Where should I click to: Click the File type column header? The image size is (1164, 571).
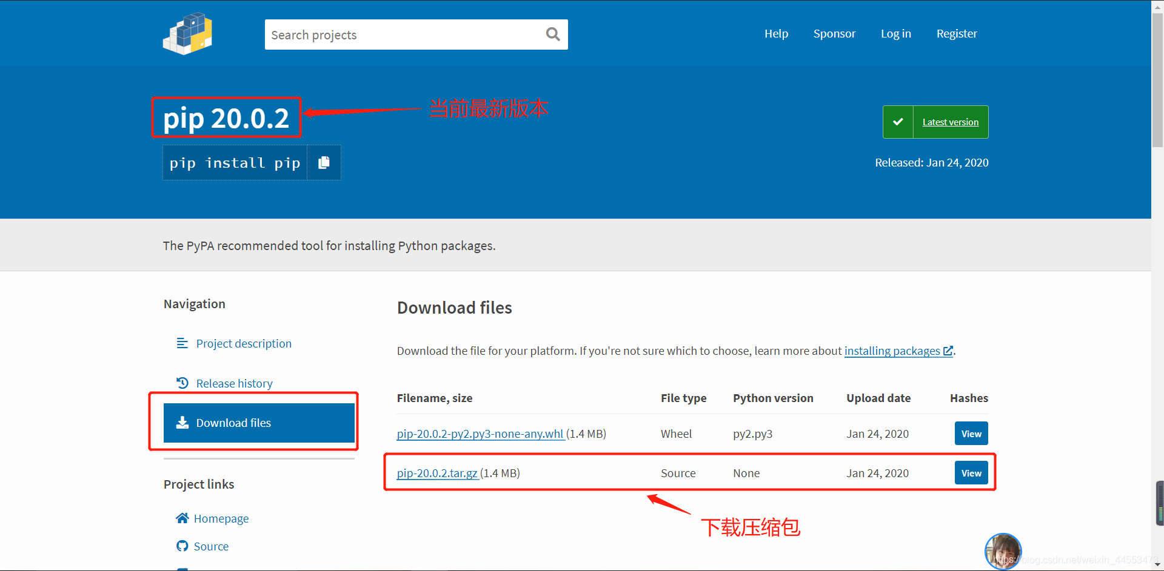(683, 398)
